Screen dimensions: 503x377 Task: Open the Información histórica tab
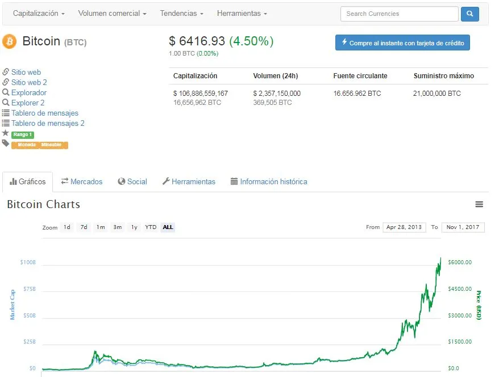[x=269, y=182]
